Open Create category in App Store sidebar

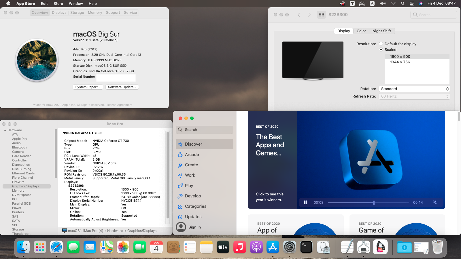click(x=204, y=165)
